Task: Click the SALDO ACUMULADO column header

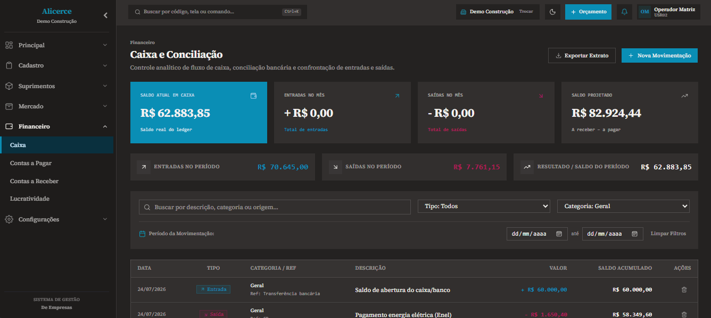Action: click(625, 268)
